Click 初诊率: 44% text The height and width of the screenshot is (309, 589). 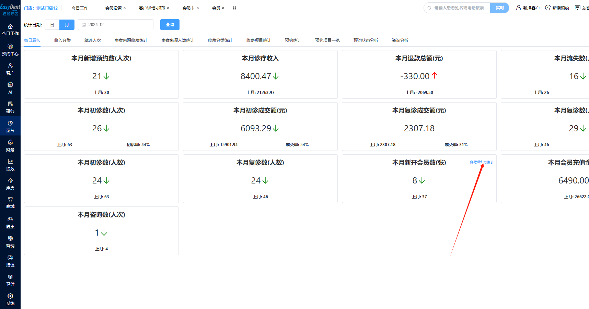pyautogui.click(x=138, y=145)
